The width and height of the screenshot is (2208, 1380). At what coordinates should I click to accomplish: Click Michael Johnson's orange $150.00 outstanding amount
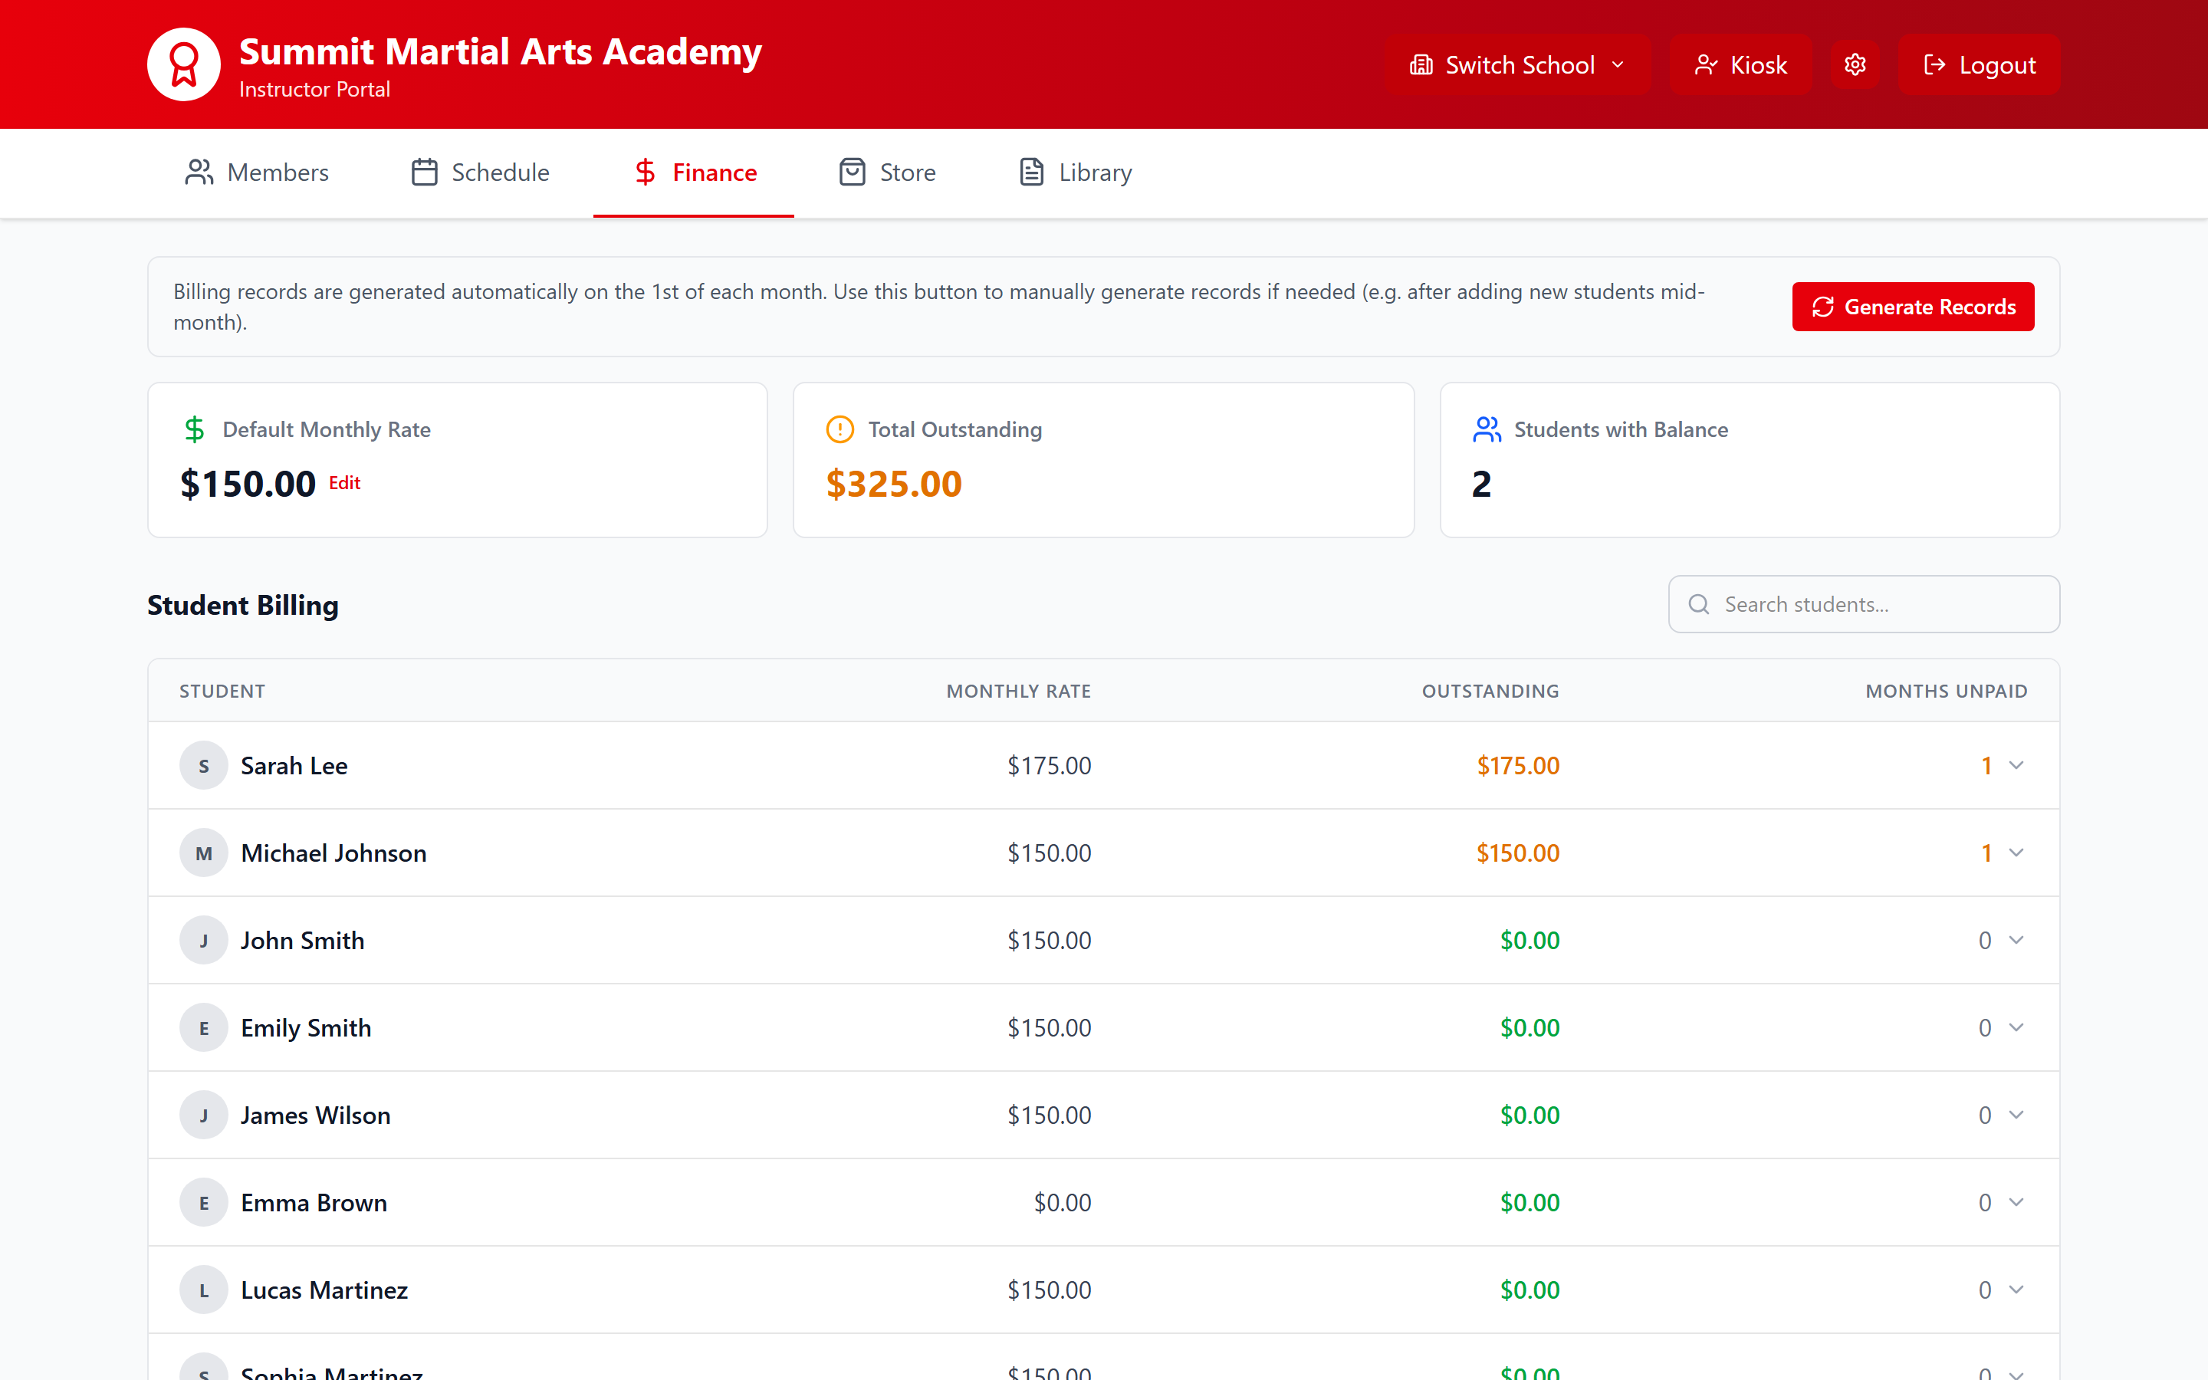[x=1518, y=853]
